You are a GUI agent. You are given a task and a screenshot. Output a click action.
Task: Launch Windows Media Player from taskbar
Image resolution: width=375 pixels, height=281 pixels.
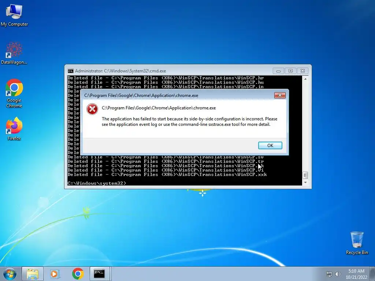pyautogui.click(x=55, y=274)
